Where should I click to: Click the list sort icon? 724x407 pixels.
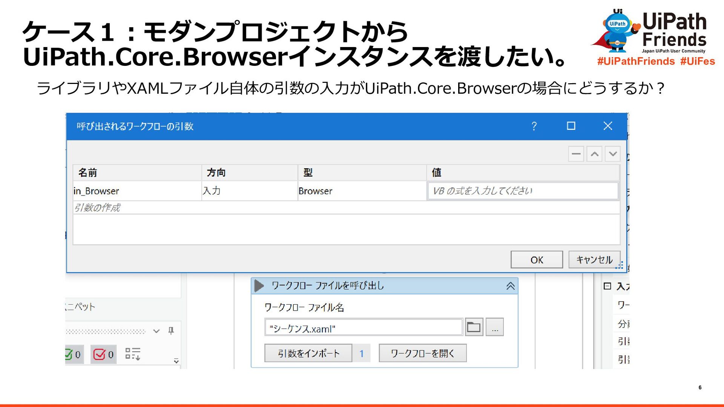pos(133,354)
